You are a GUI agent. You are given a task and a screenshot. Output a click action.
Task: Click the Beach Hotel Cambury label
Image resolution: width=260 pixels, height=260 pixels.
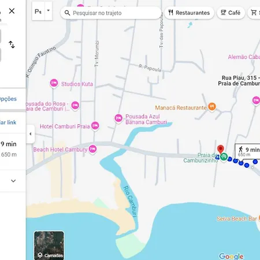coord(60,150)
